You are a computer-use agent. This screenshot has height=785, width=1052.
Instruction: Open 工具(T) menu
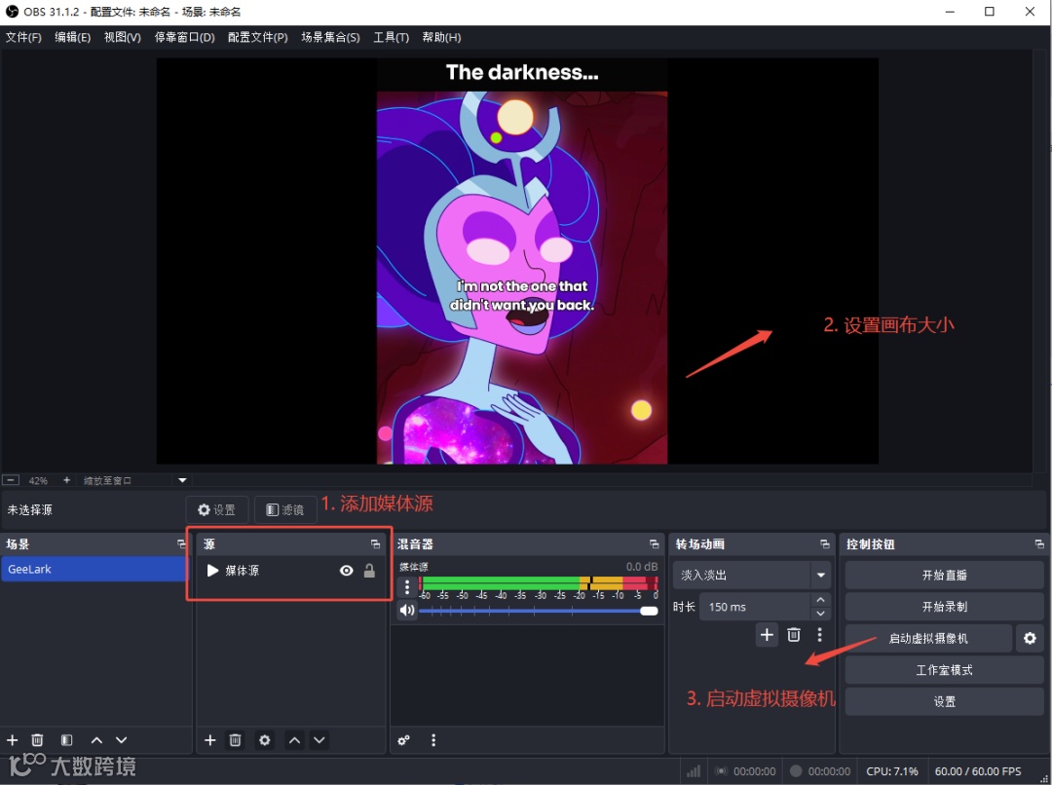coord(392,37)
